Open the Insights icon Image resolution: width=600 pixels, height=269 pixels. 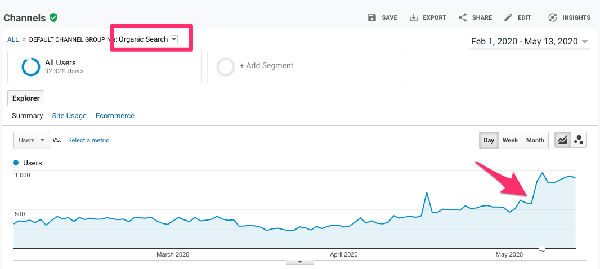pos(552,17)
